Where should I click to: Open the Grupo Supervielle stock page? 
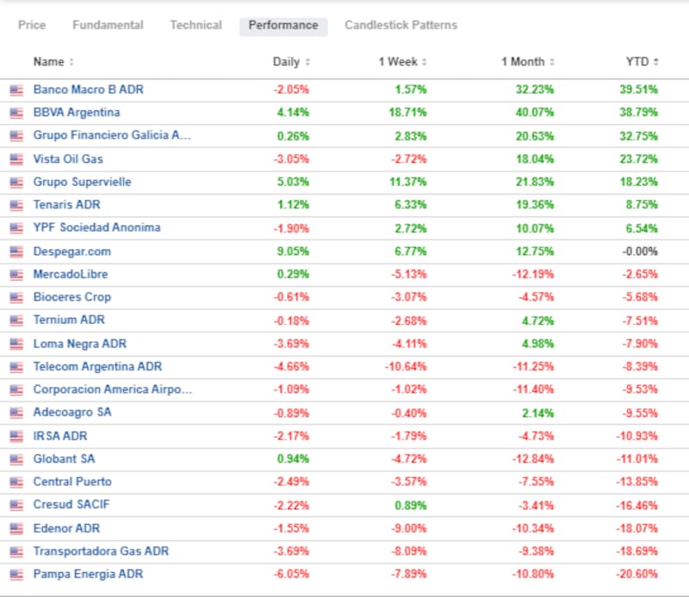pos(83,182)
